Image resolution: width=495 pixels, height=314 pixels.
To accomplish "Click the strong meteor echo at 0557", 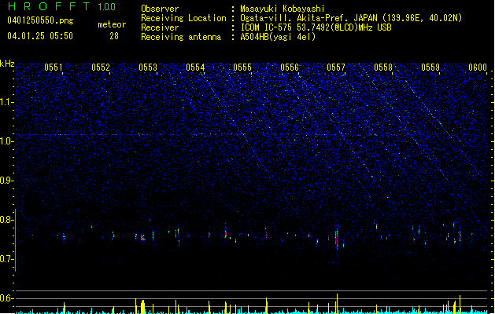I will click(x=337, y=239).
